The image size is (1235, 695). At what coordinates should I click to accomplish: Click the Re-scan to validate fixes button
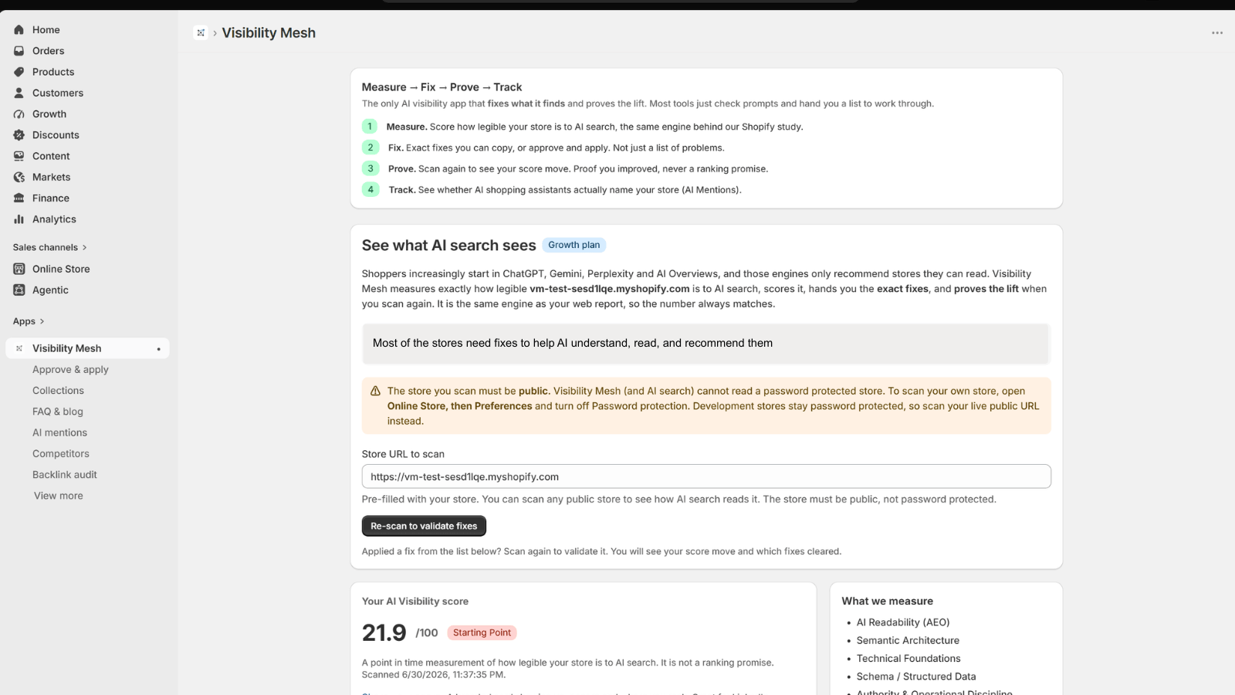[424, 526]
